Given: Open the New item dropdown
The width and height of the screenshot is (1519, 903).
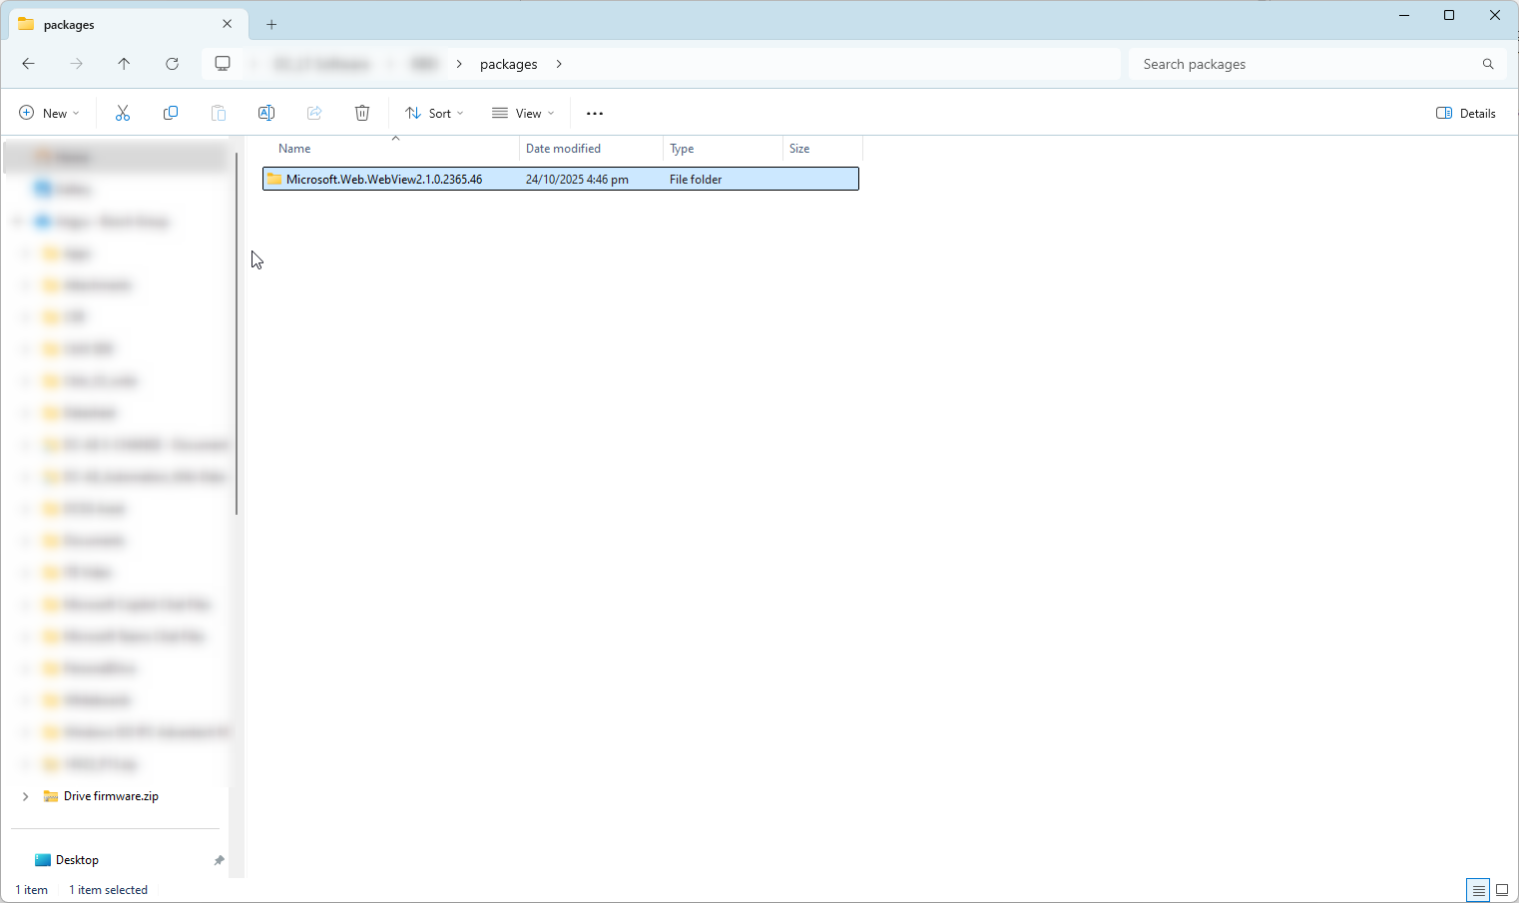Looking at the screenshot, I should [x=49, y=114].
